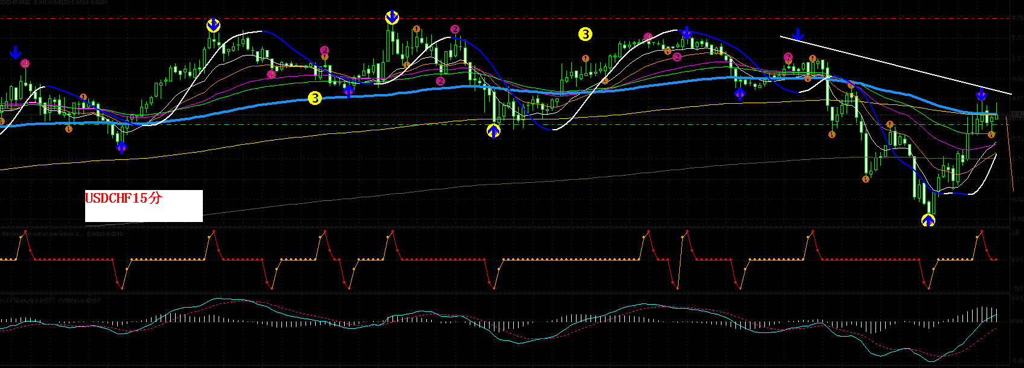Select the USDCHF15分 chart label

coord(124,198)
